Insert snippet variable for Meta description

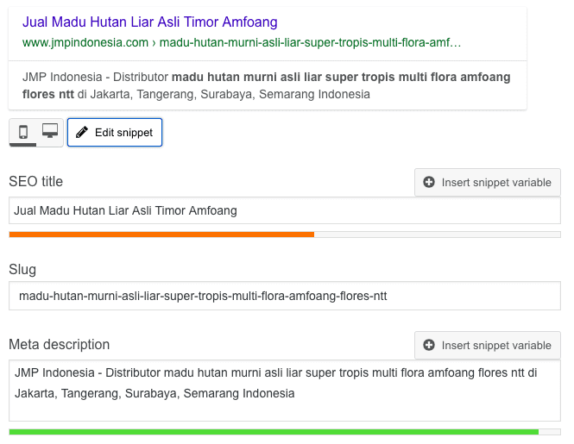488,346
